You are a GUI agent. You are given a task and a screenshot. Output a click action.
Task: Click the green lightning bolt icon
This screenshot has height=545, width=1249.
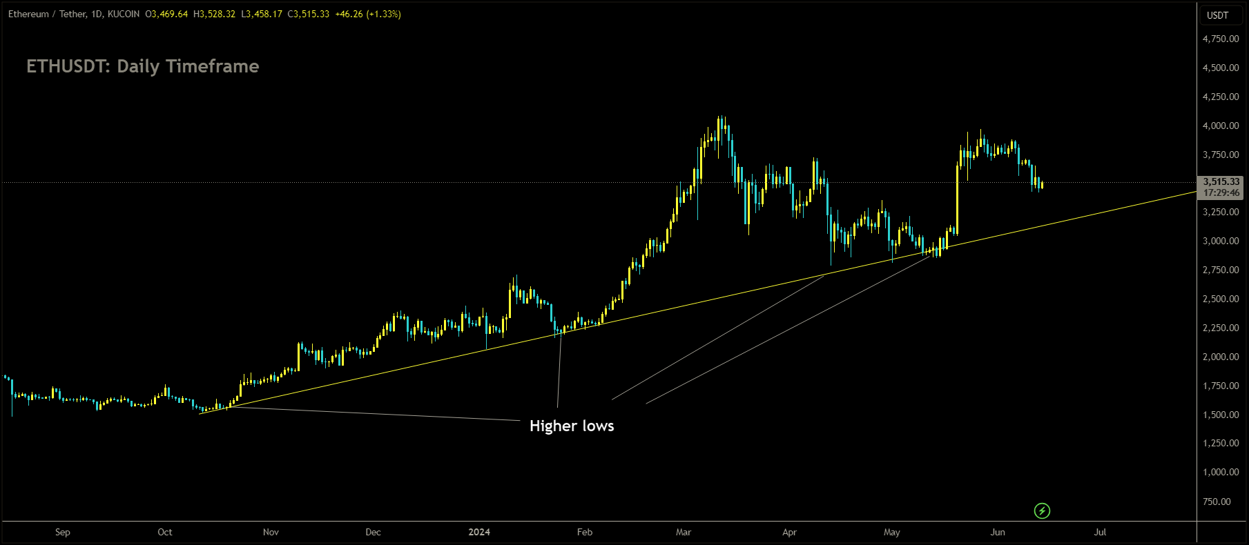pos(1042,511)
